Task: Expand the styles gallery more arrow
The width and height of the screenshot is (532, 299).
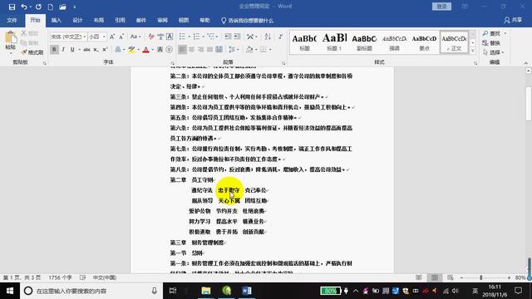Action: click(473, 51)
